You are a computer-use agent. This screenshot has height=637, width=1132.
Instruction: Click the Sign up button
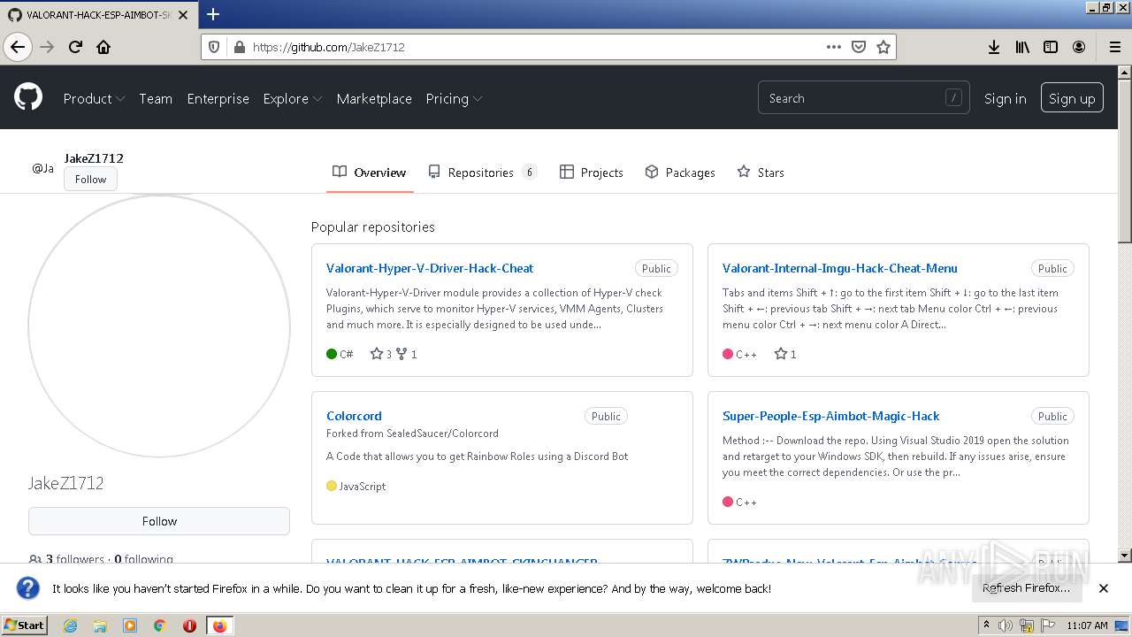[x=1072, y=98]
